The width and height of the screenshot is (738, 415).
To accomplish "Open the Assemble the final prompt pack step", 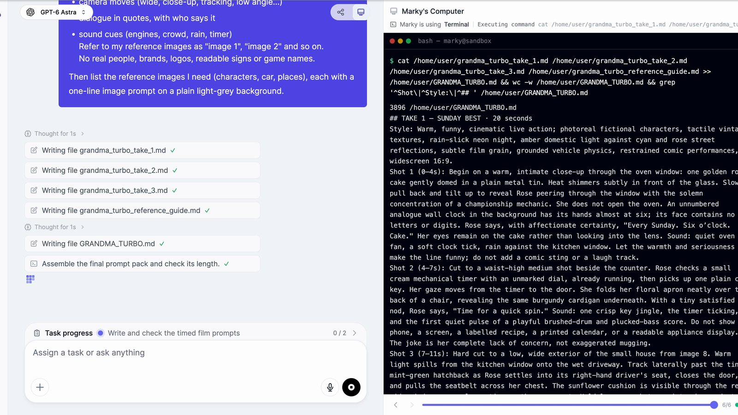I will tap(142, 264).
